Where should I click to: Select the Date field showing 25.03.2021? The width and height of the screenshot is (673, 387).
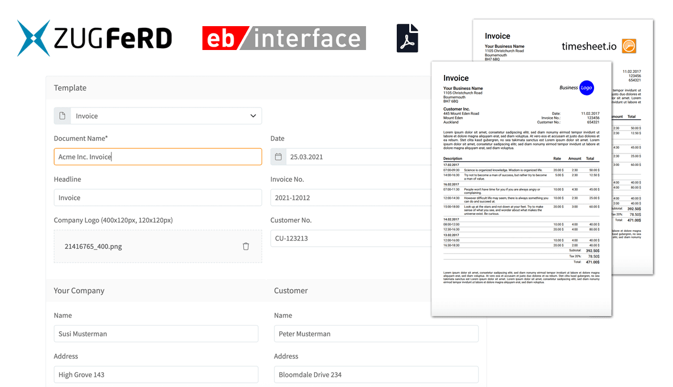point(341,156)
